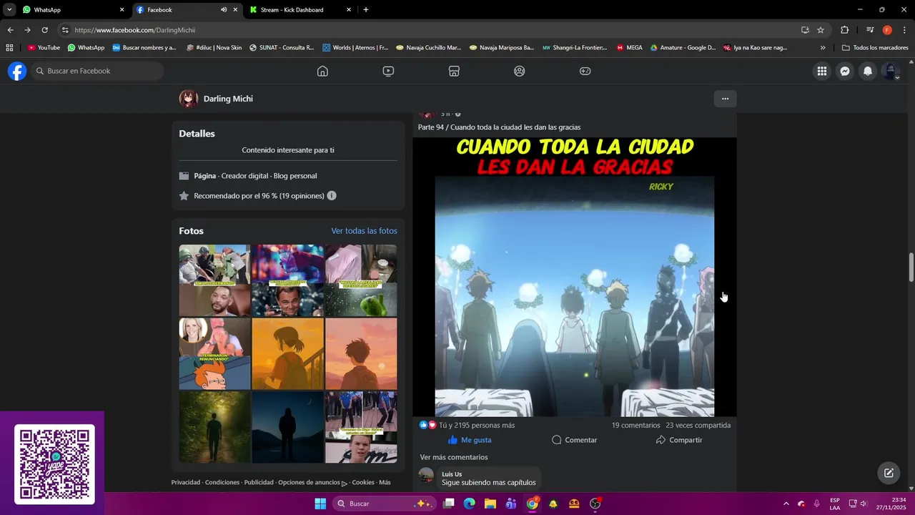Open OBS Studio taskbar icon
The height and width of the screenshot is (515, 915).
coord(595,504)
